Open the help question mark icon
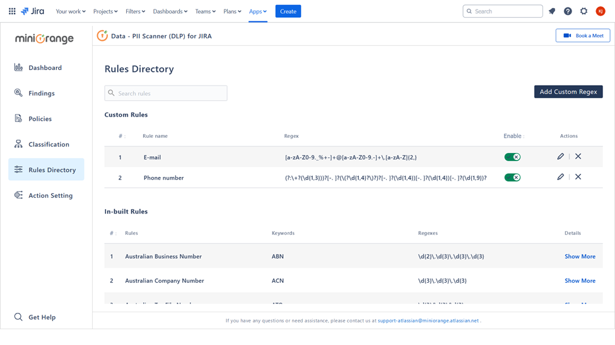This screenshot has height=345, width=615. coord(568,11)
